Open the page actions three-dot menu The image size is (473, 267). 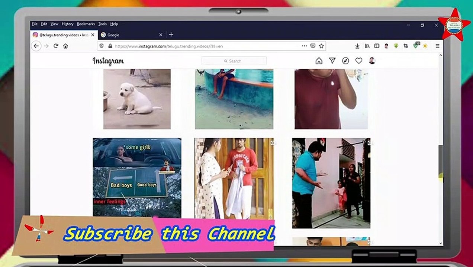click(304, 46)
